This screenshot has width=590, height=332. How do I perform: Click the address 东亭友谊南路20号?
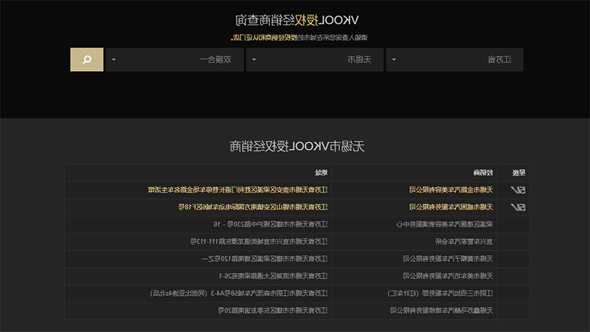point(273,311)
